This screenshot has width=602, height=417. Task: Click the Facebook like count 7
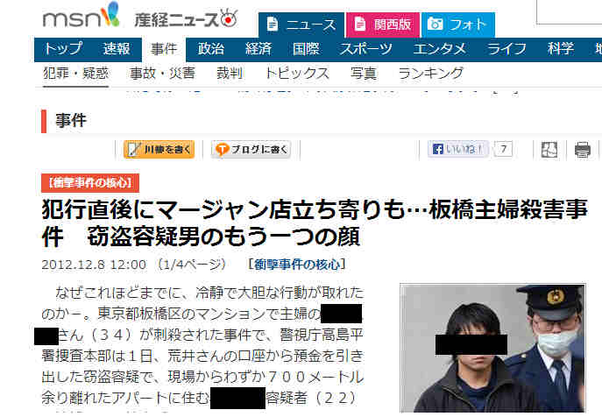click(503, 149)
